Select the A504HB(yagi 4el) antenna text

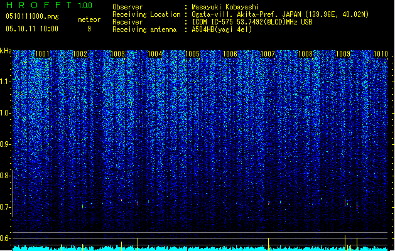click(x=222, y=29)
